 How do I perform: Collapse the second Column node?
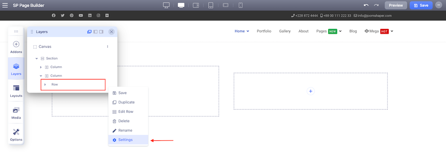(x=41, y=76)
